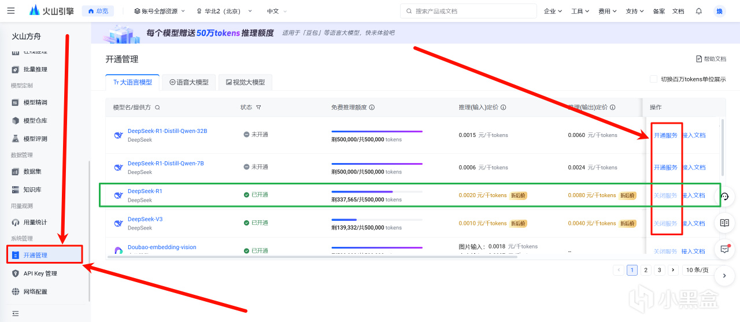Viewport: 740px width, 322px height.
Task: Click DeepSeek-R1-Distill-Qwen-32B quota progress bar
Action: point(377,131)
